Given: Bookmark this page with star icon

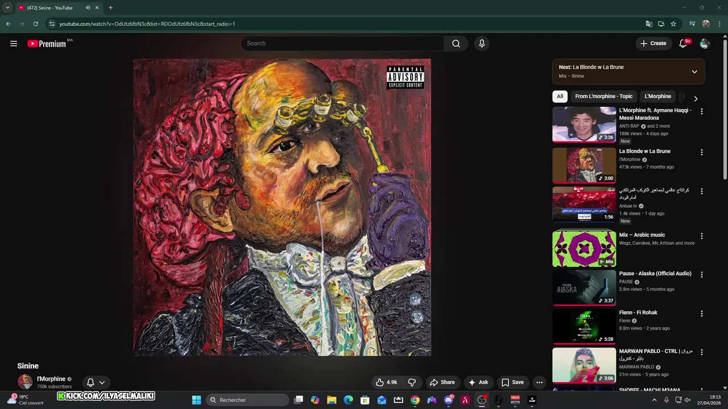Looking at the screenshot, I should pos(673,24).
